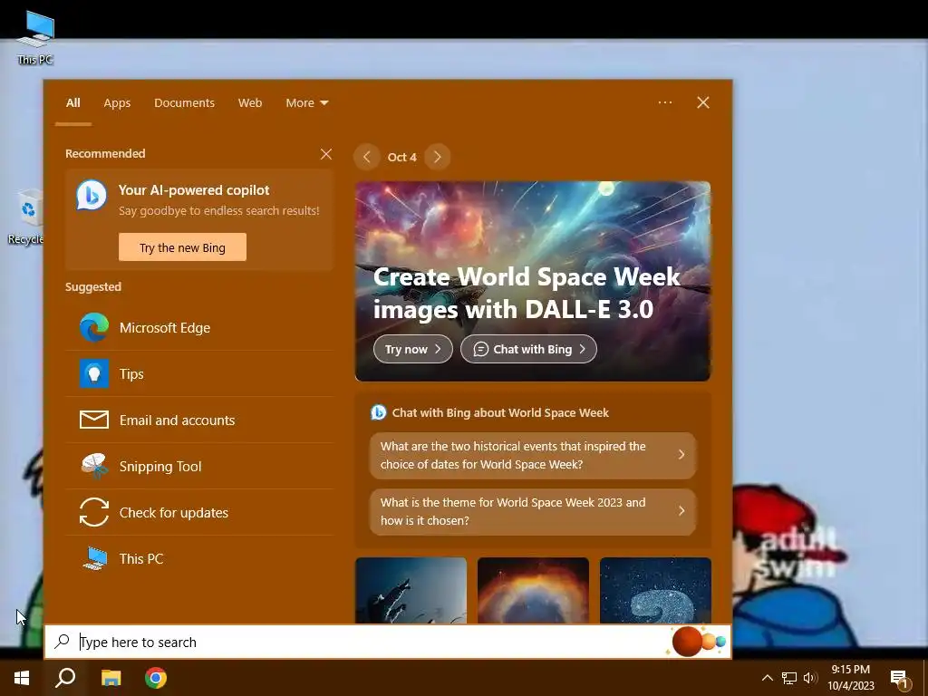Click the taskbar clock showing 9:15 PM
This screenshot has height=696, width=928.
850,678
